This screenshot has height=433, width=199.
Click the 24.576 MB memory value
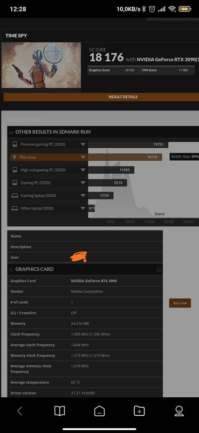(x=80, y=323)
